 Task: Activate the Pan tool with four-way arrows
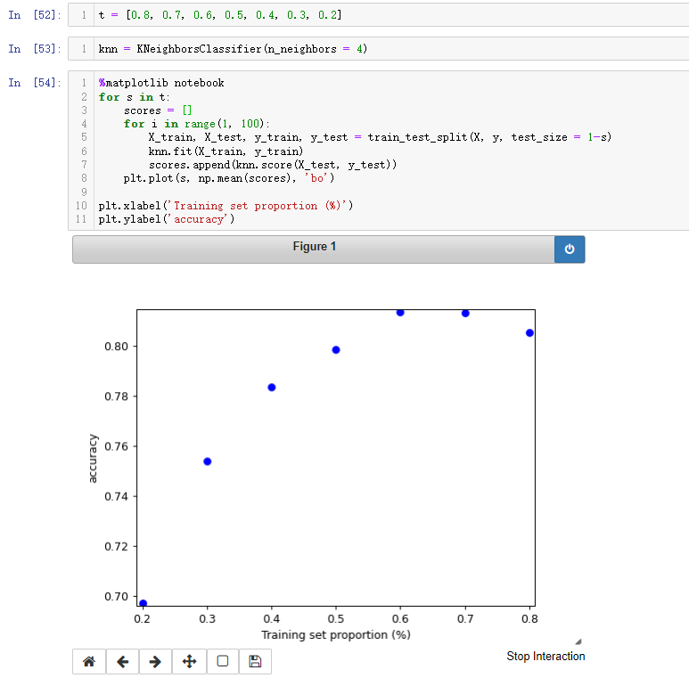(189, 661)
